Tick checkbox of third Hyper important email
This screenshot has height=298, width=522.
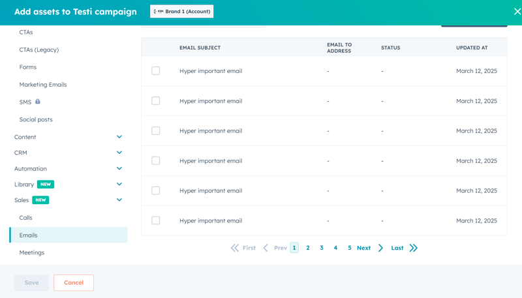click(x=156, y=130)
